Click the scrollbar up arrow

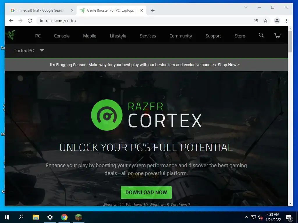290,29
